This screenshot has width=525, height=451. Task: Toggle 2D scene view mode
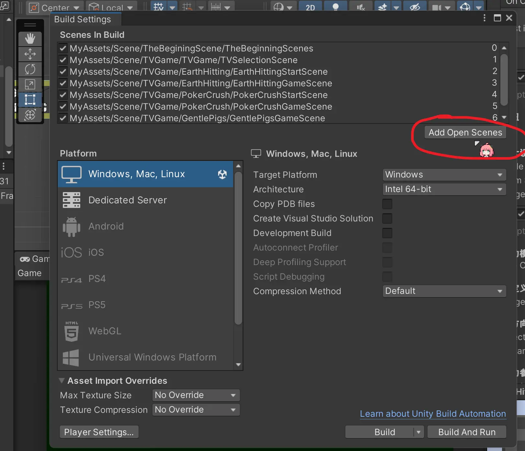(x=310, y=7)
